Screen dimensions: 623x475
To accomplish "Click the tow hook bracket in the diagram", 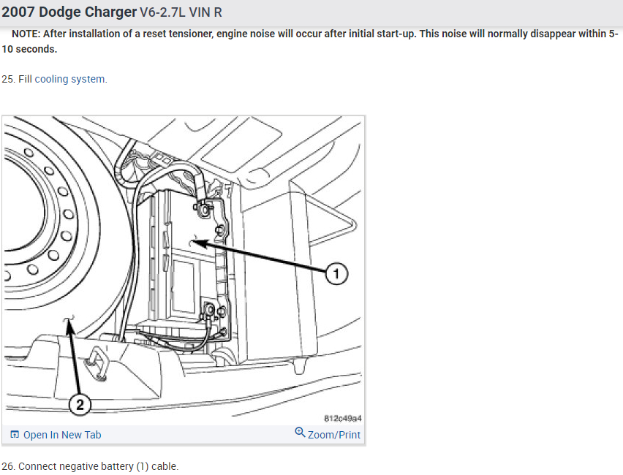I will tap(97, 362).
